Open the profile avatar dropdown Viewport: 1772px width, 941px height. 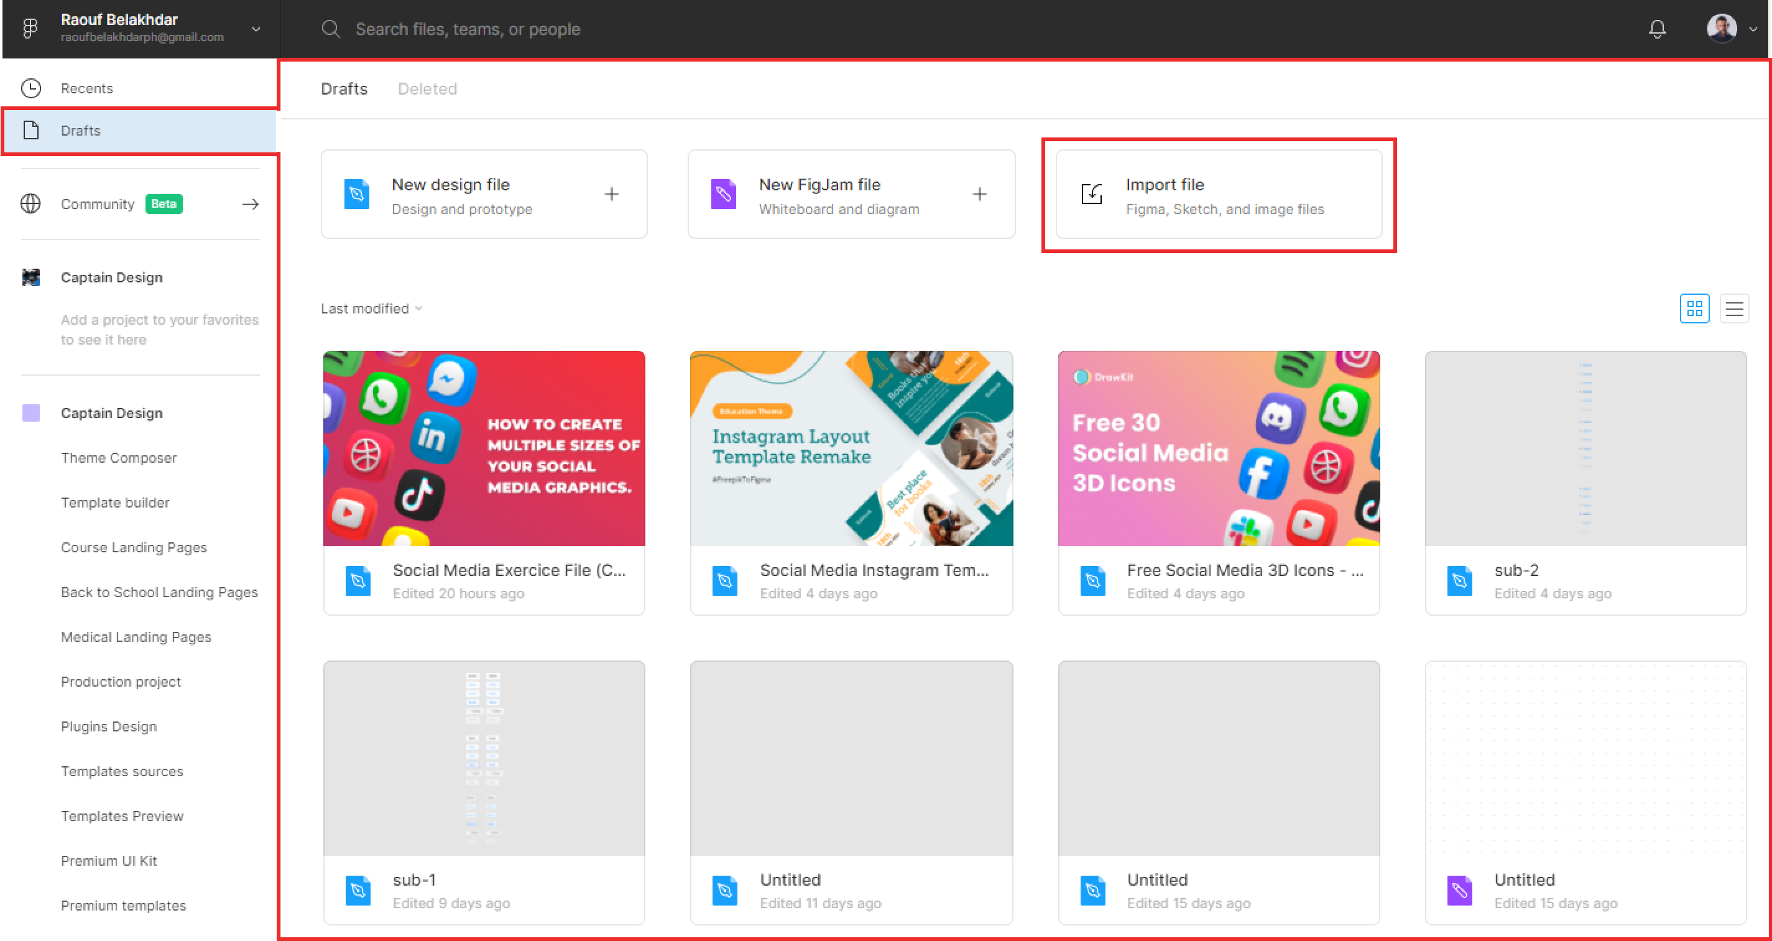pos(1721,29)
